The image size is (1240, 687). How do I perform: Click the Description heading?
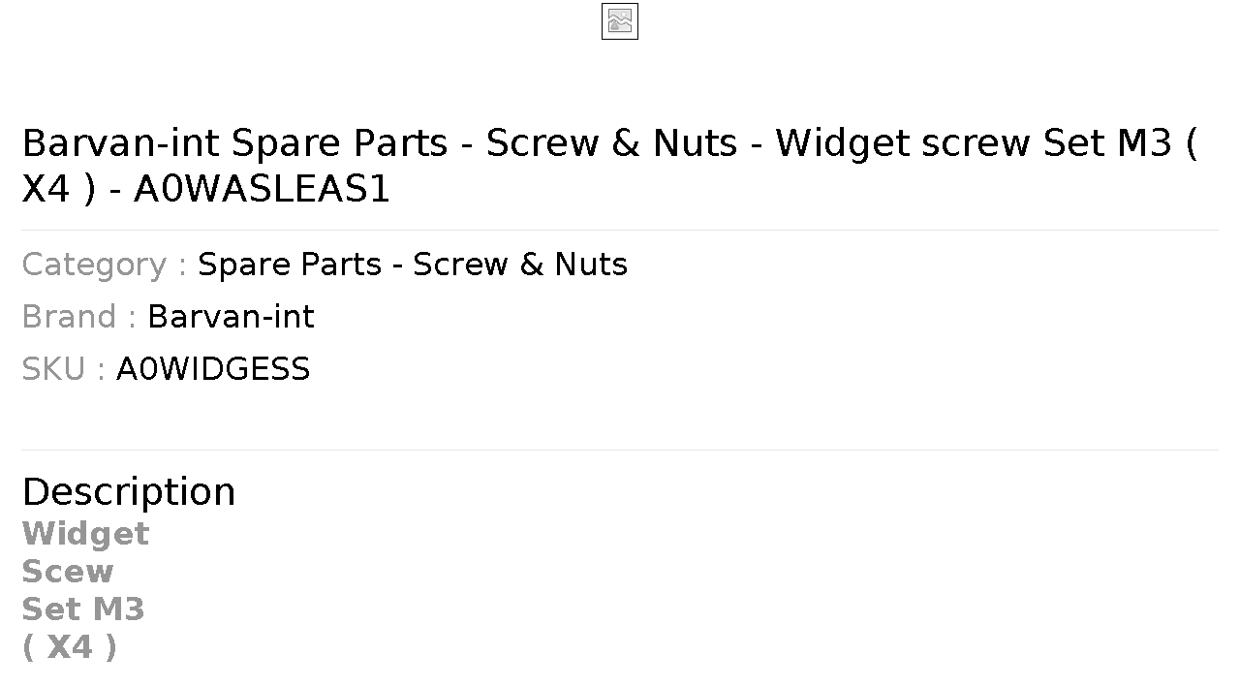(x=129, y=492)
